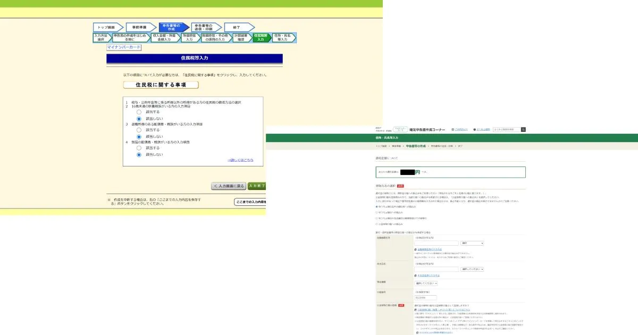The width and height of the screenshot is (638, 335).
Task: Open the 詳しくはこちら link
Action: [x=240, y=160]
